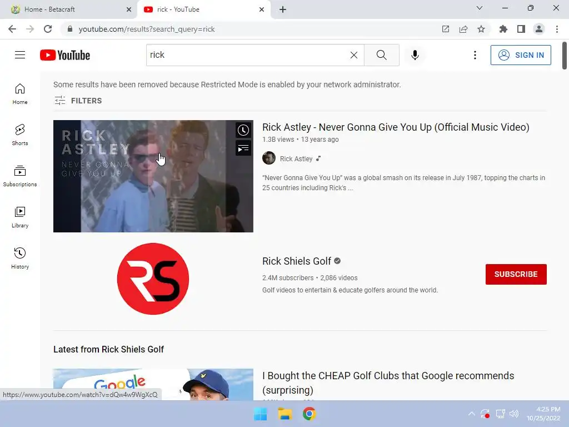Click the Chrome taskbar icon

point(309,414)
